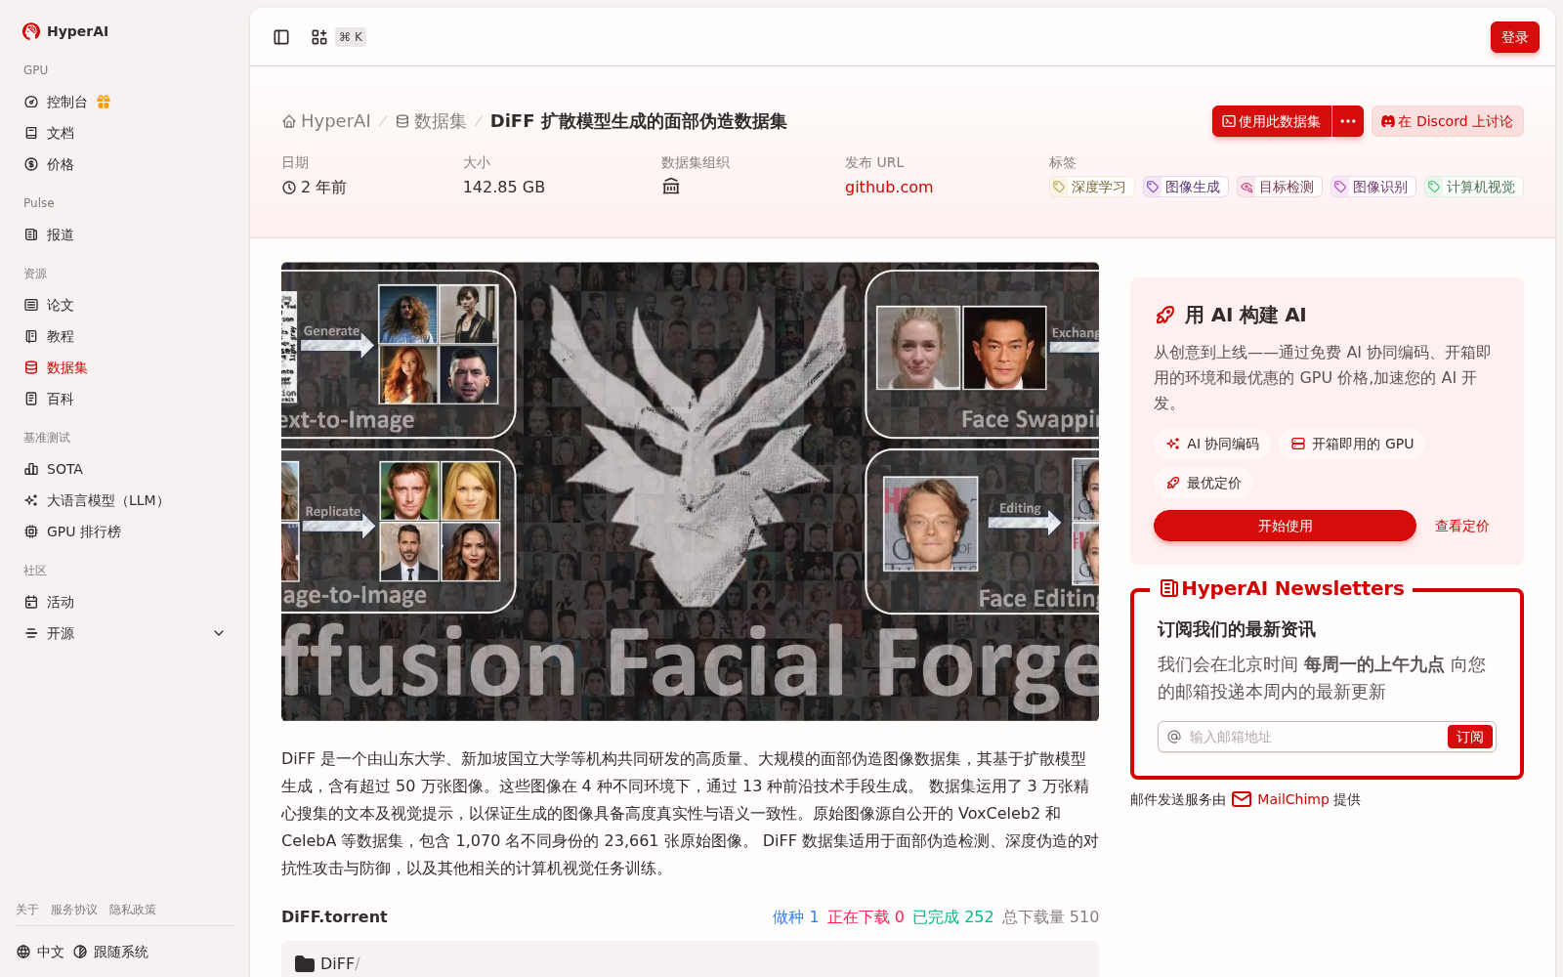This screenshot has width=1563, height=977.
Task: Go to 论文 in the sidebar
Action: 125,305
